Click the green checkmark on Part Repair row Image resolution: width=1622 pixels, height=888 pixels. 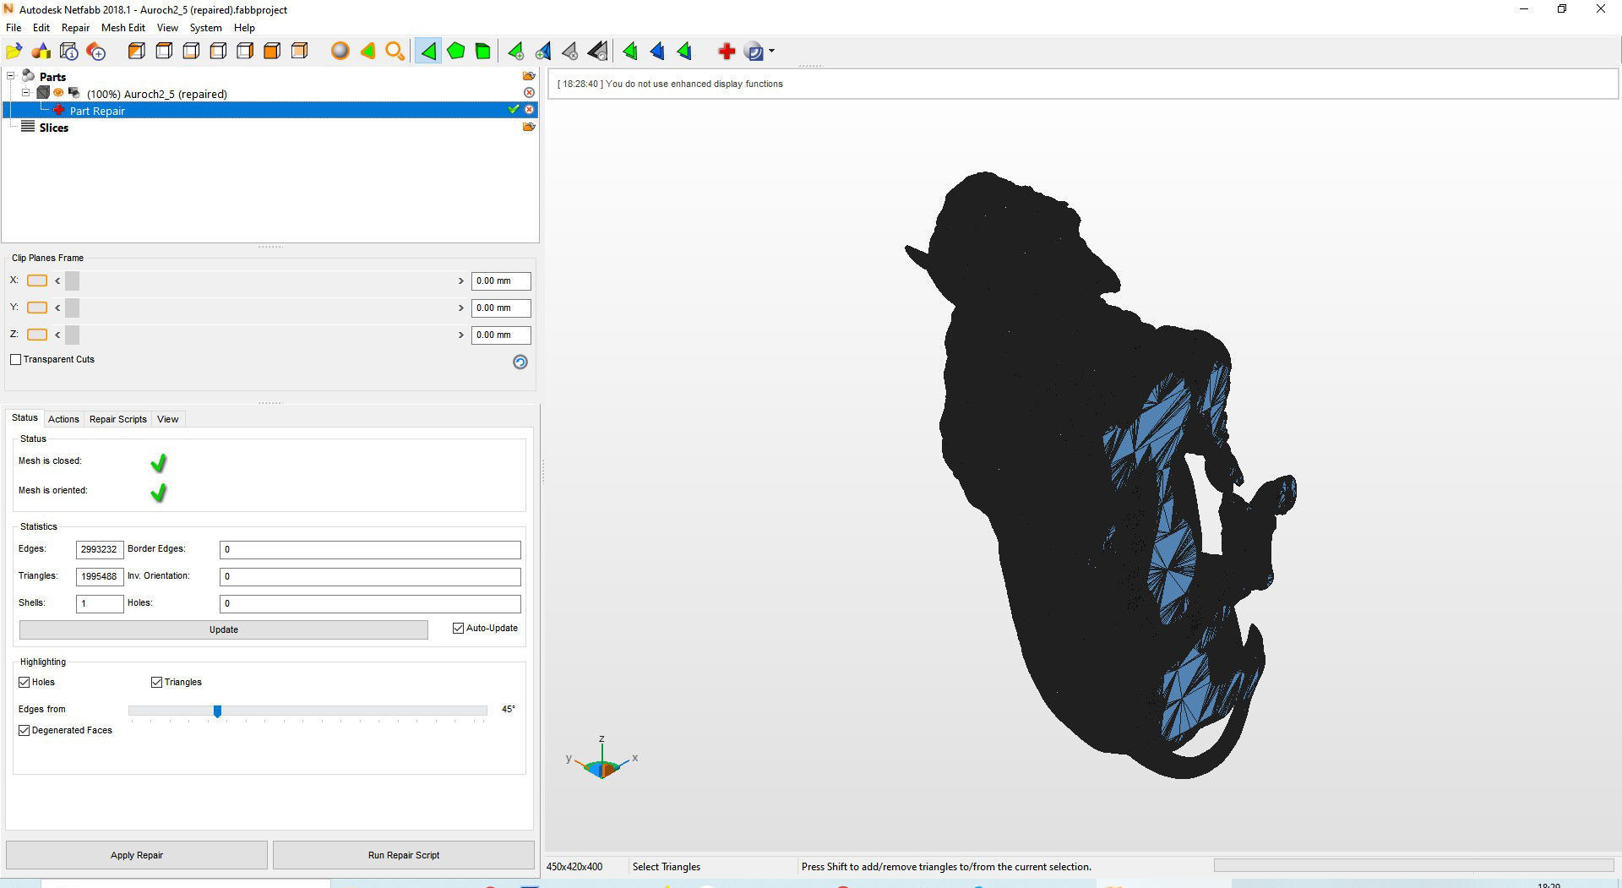tap(514, 109)
